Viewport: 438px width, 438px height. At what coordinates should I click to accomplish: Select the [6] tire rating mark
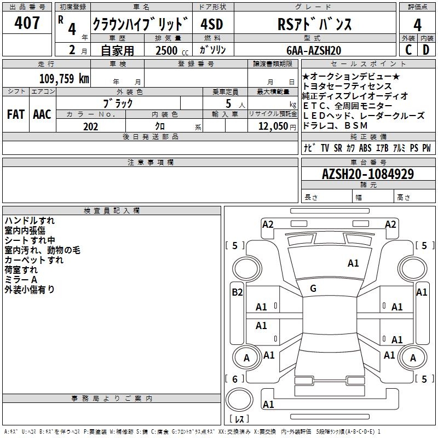(x=235, y=379)
